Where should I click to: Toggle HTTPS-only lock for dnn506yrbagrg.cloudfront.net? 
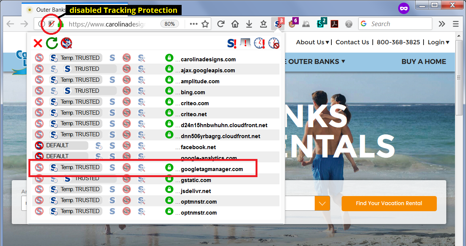(x=169, y=134)
